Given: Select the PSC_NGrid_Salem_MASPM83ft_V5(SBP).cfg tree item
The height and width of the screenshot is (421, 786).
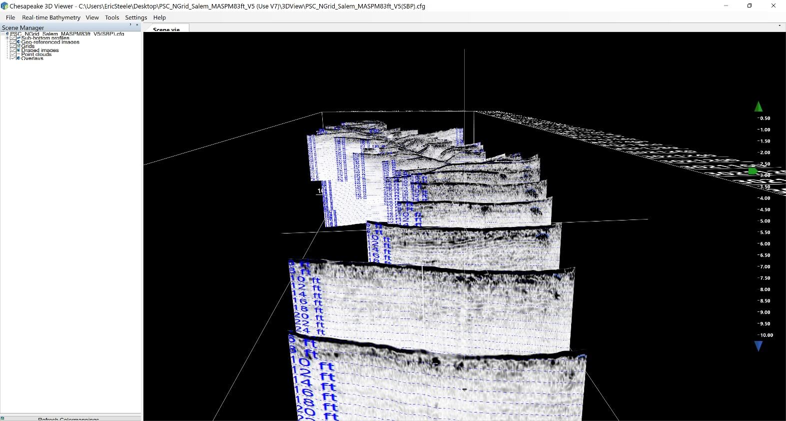Looking at the screenshot, I should [67, 34].
